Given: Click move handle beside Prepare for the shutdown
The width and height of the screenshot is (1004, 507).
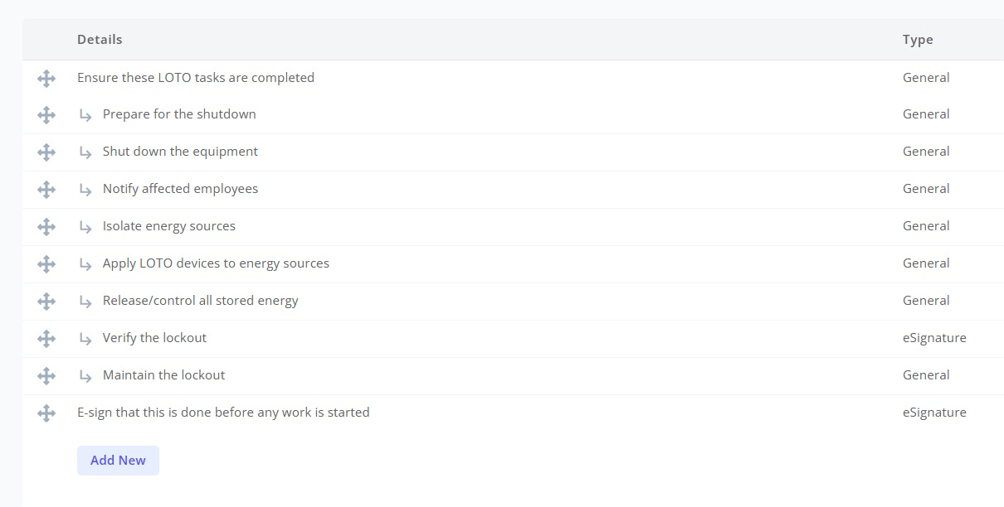Looking at the screenshot, I should [46, 115].
